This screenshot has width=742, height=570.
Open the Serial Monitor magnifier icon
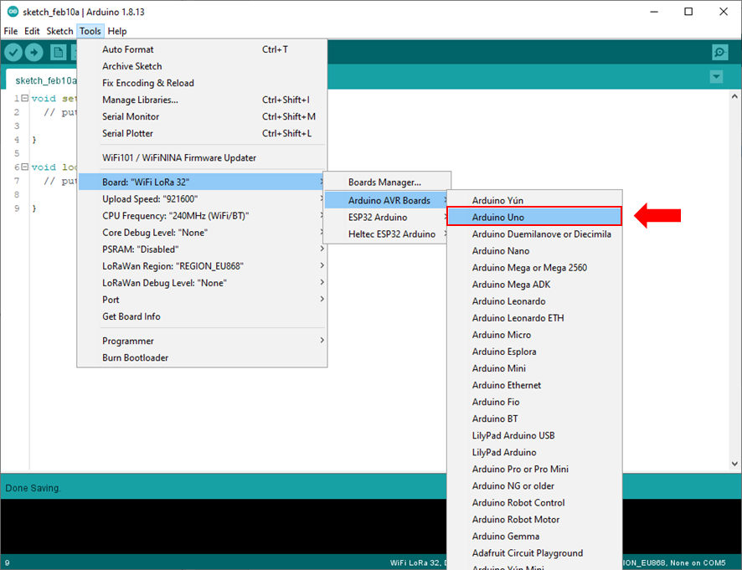coord(719,52)
